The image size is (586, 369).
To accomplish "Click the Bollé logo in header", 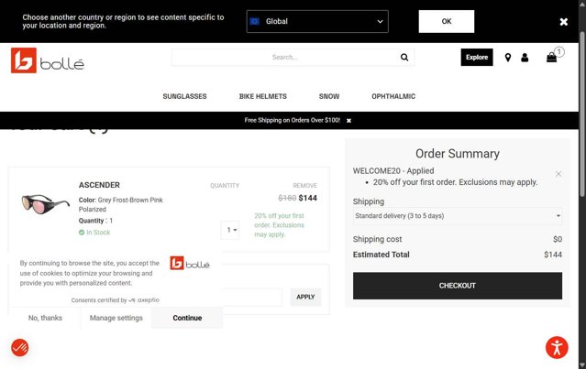I will pos(48,60).
